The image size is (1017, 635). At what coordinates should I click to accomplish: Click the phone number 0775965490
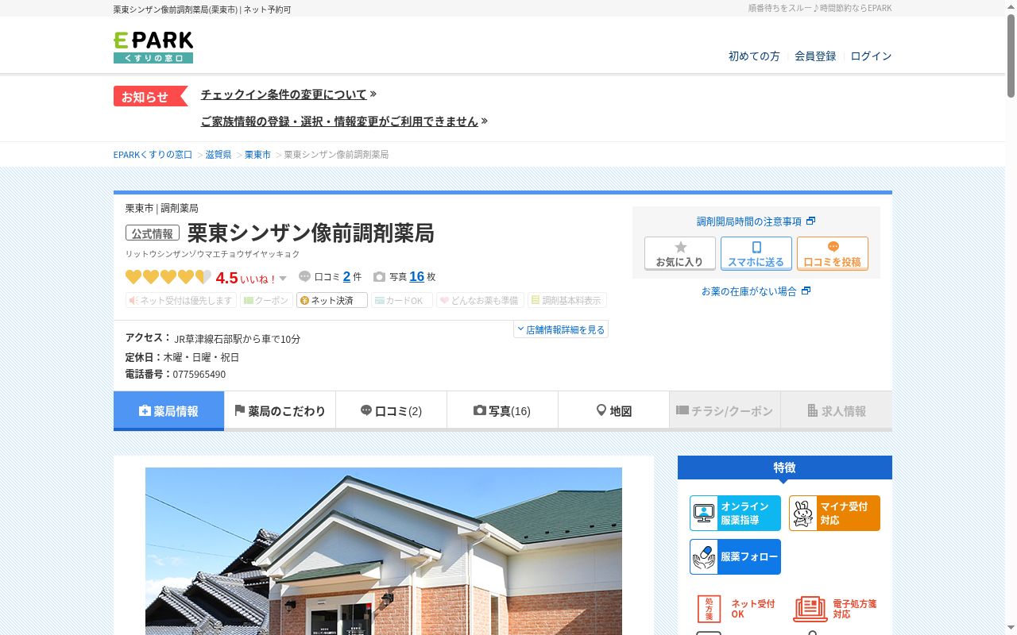(x=199, y=375)
